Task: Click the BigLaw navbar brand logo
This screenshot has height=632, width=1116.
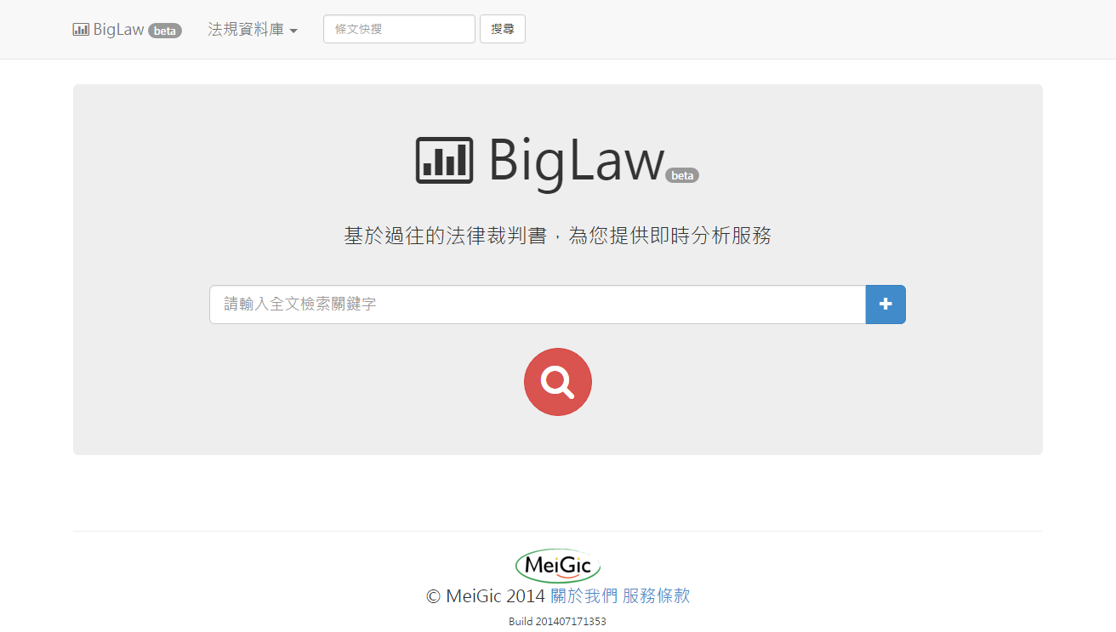Action: click(x=127, y=30)
